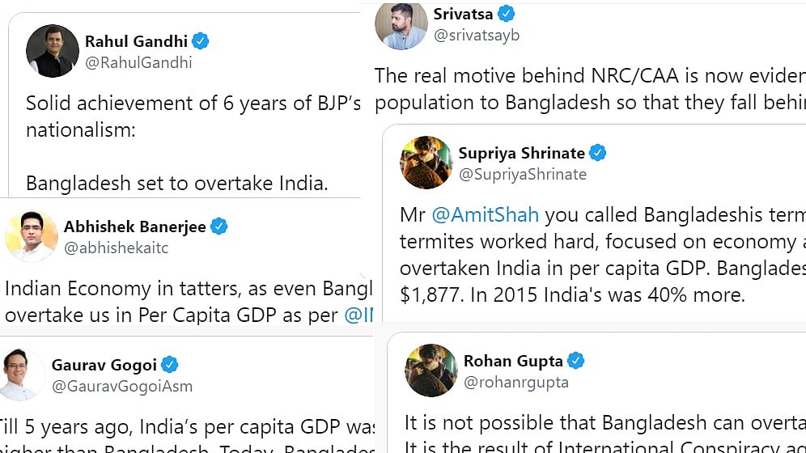The width and height of the screenshot is (806, 453).
Task: Open the @abhishekaitc handle
Action: (x=117, y=248)
